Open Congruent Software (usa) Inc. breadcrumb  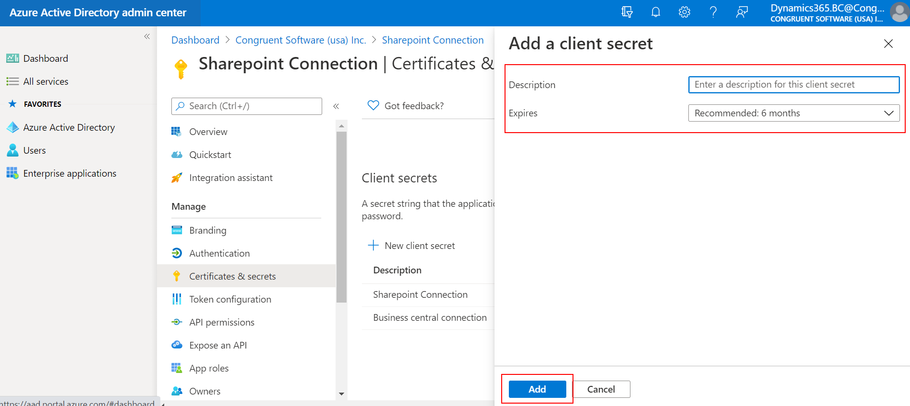301,40
